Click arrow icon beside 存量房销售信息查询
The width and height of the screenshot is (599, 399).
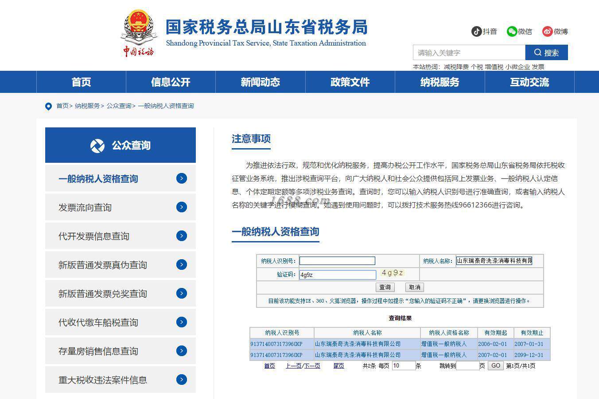point(182,351)
